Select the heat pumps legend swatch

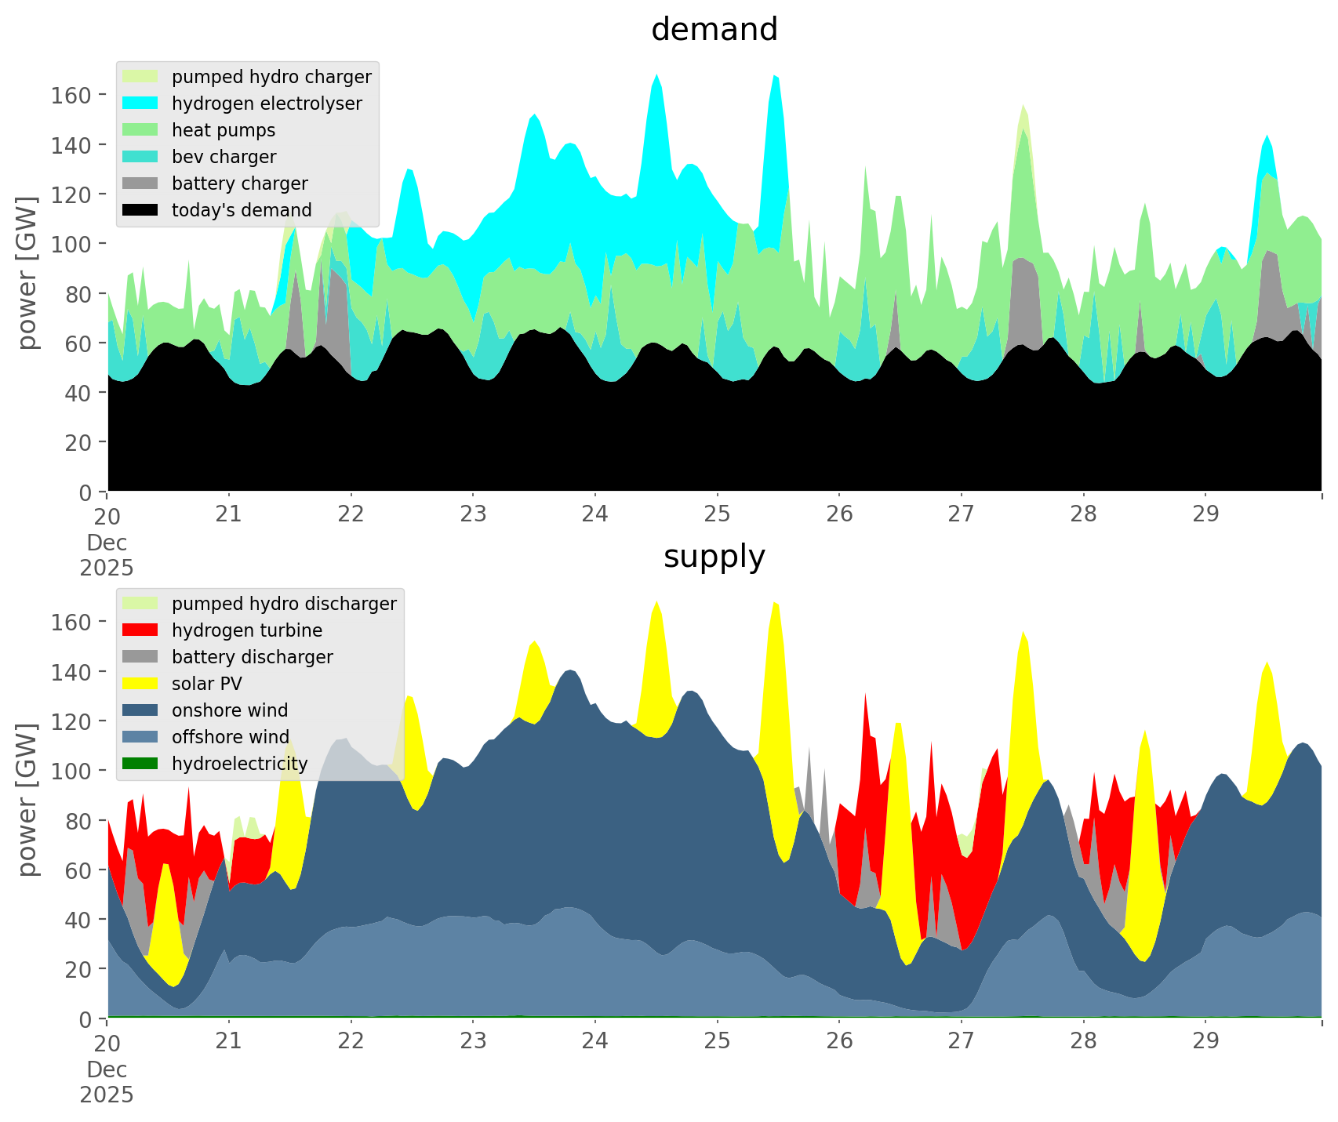coord(141,130)
